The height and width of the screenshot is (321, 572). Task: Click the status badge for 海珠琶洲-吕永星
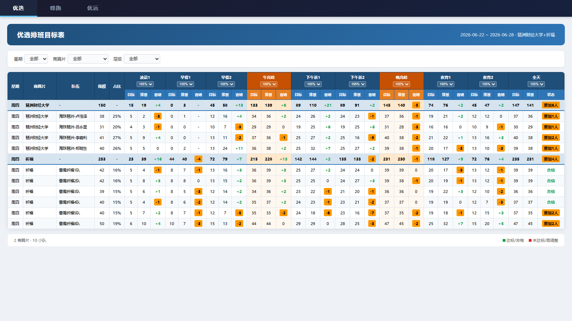pos(551,127)
